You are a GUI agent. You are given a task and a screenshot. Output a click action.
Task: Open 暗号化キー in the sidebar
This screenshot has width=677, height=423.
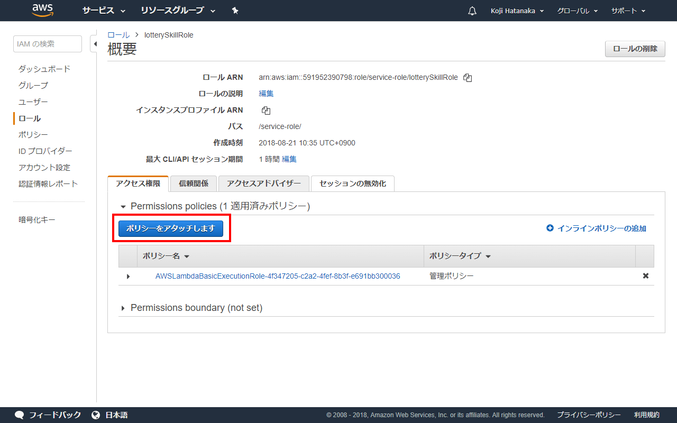37,220
